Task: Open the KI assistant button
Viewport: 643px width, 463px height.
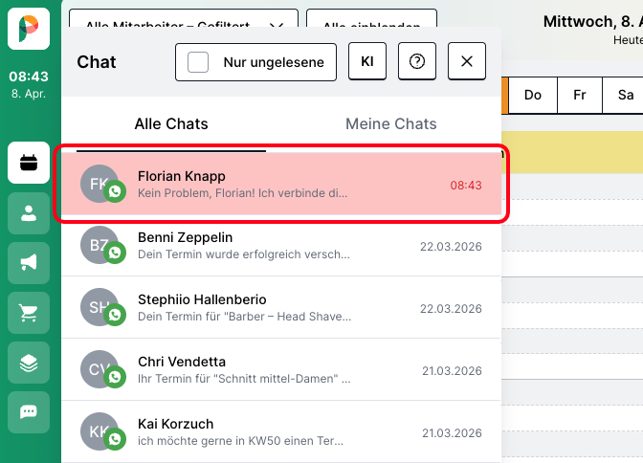Action: [x=367, y=61]
